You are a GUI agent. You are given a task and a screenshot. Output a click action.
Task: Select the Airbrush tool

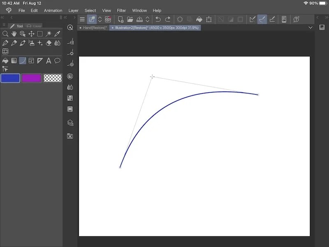31,43
